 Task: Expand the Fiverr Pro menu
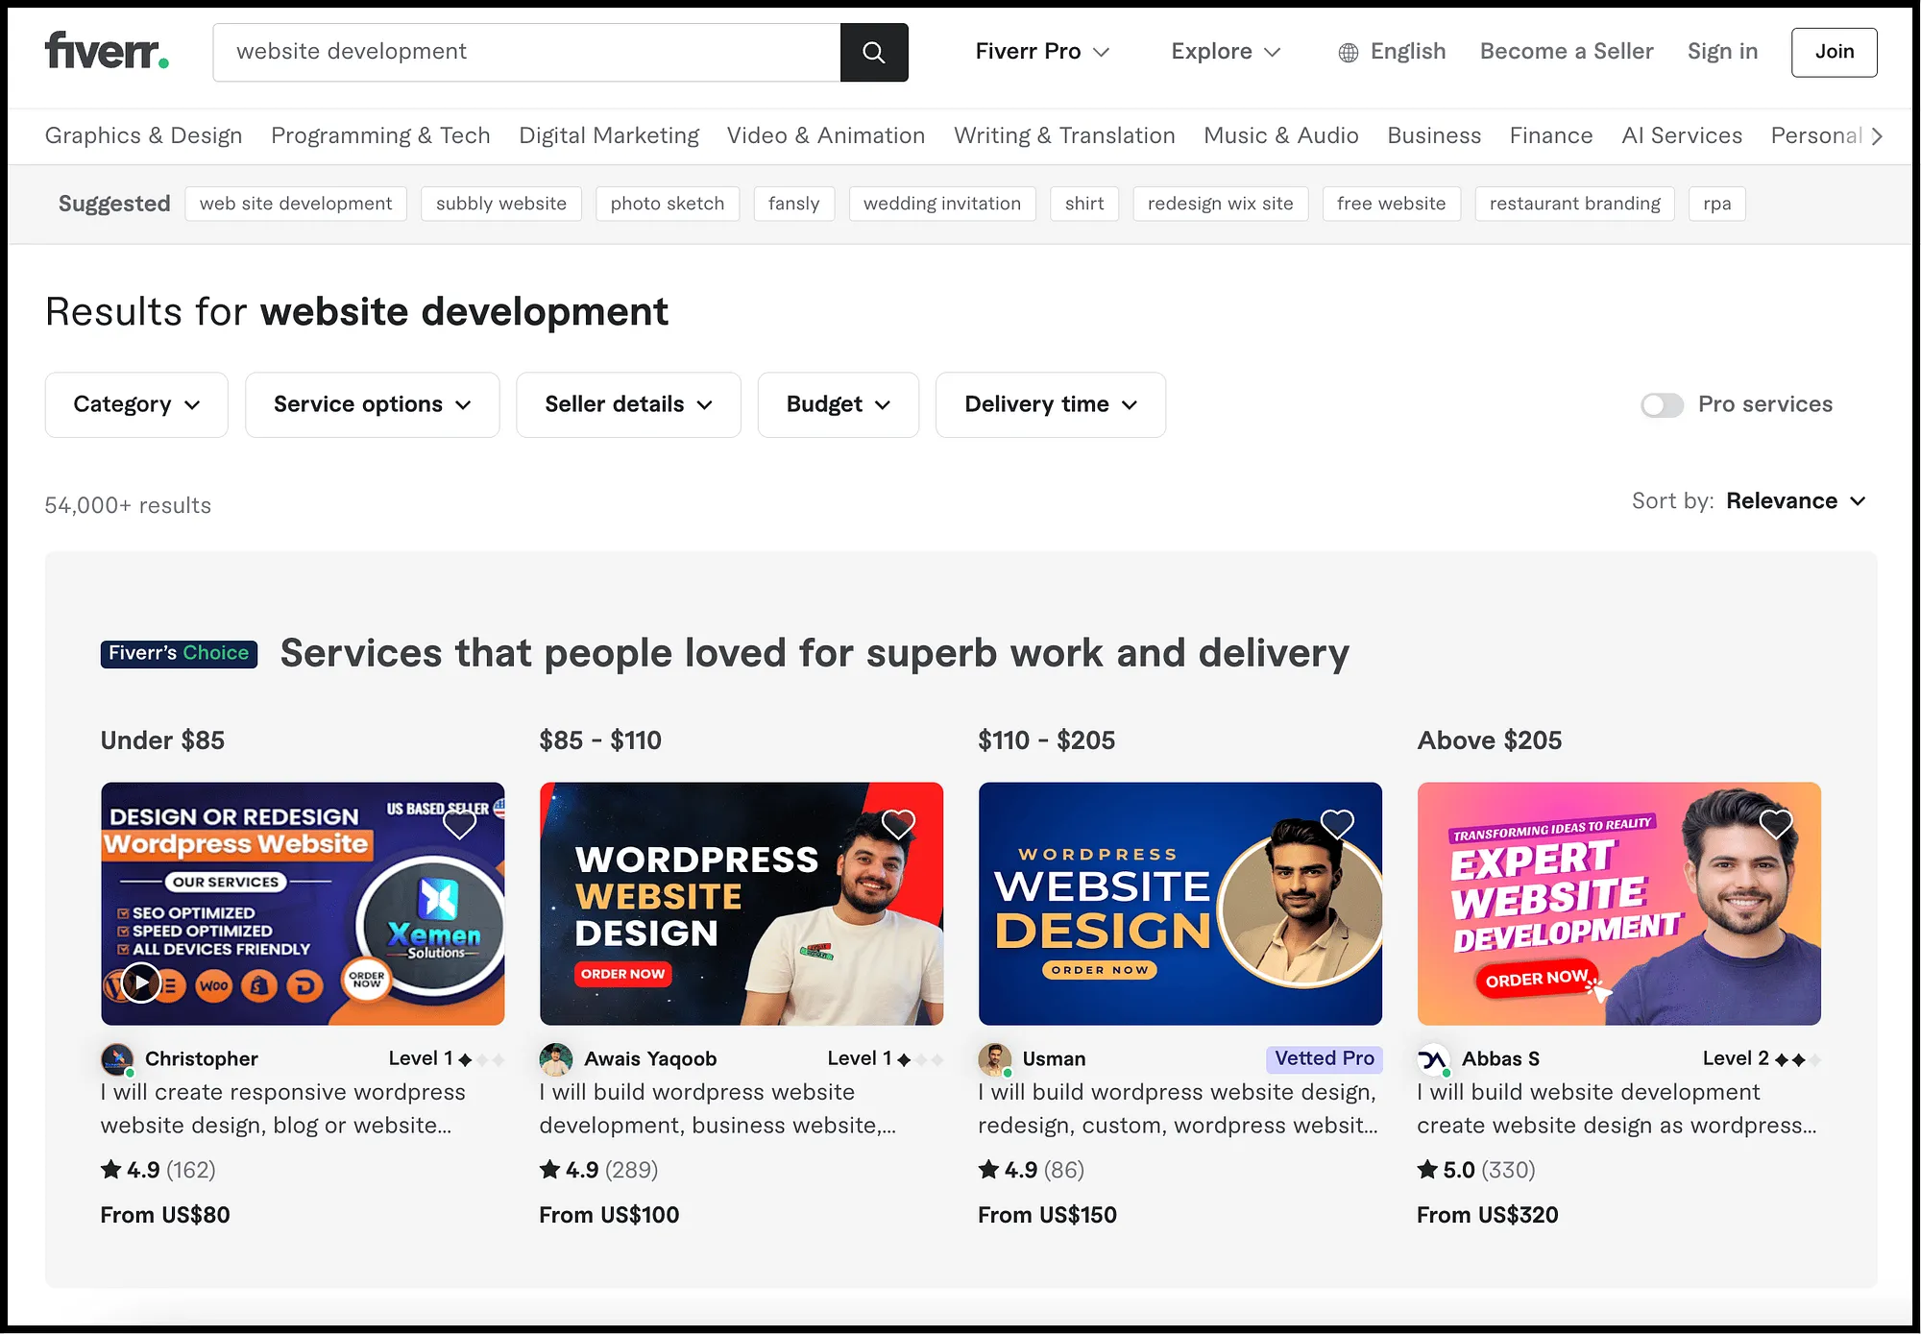tap(1042, 52)
